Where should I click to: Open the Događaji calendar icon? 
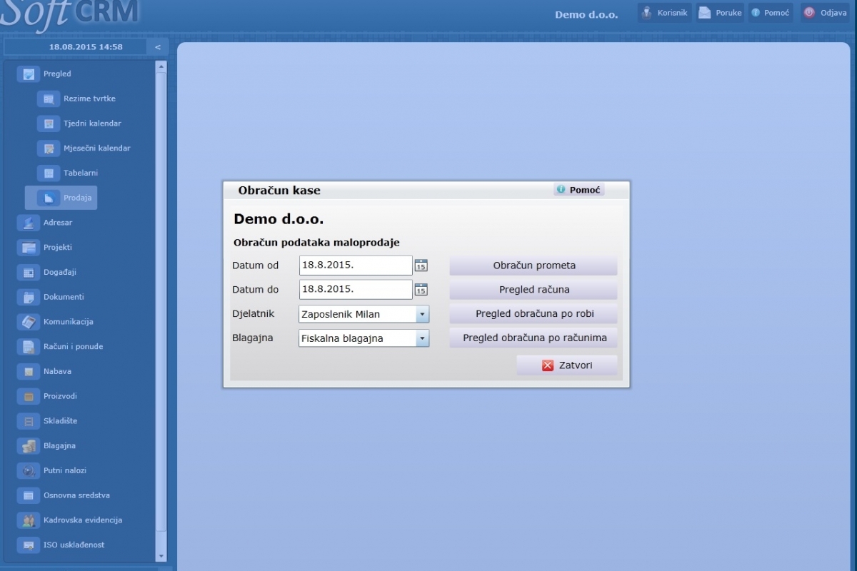[x=29, y=272]
